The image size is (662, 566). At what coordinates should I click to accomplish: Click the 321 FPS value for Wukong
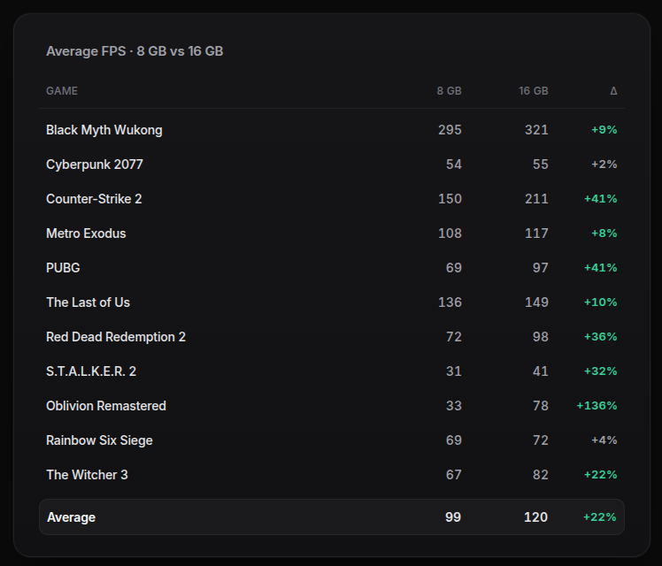pyautogui.click(x=536, y=130)
